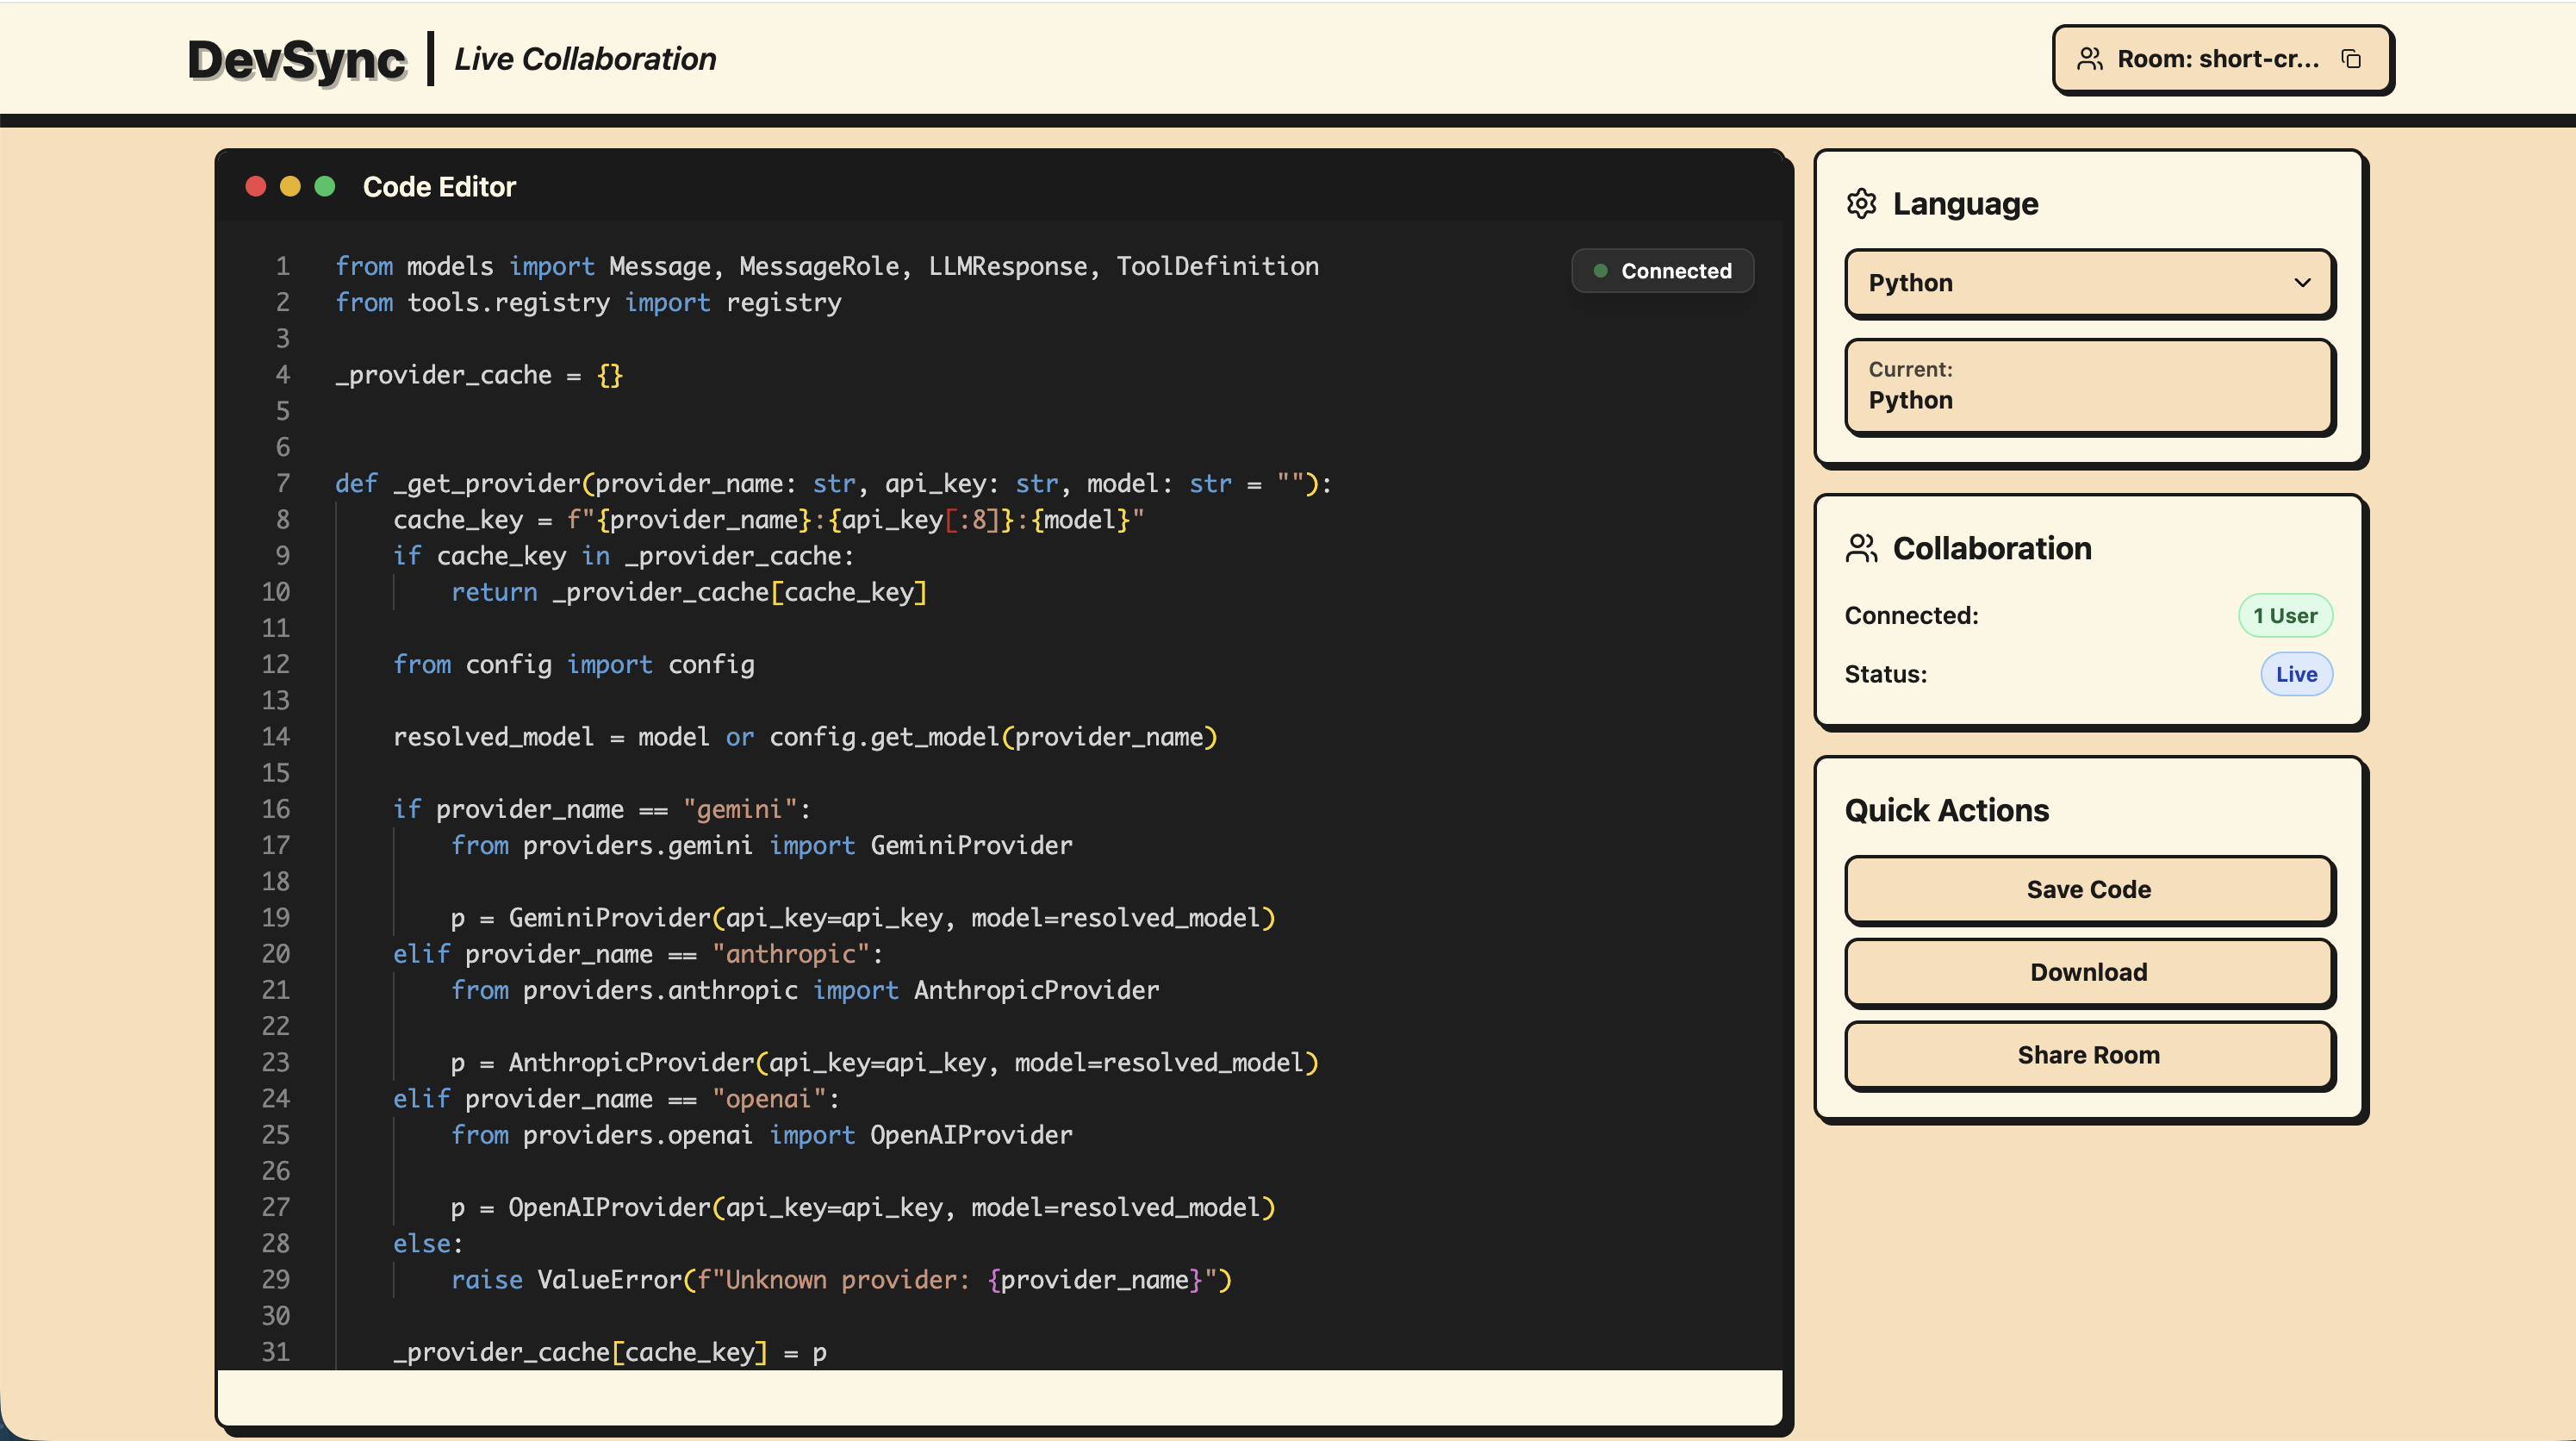The width and height of the screenshot is (2576, 1441).
Task: Click Live Collaboration subtitle
Action: [x=585, y=59]
